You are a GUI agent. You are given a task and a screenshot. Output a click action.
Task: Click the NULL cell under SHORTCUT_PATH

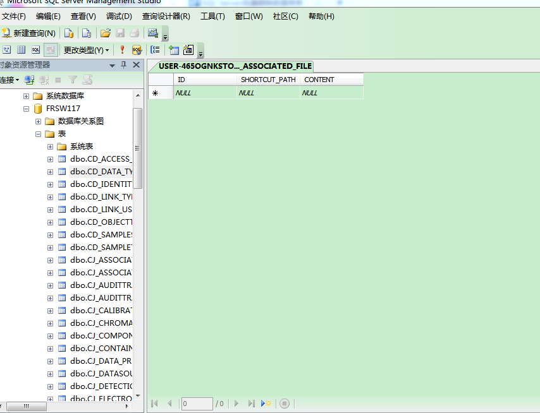268,93
